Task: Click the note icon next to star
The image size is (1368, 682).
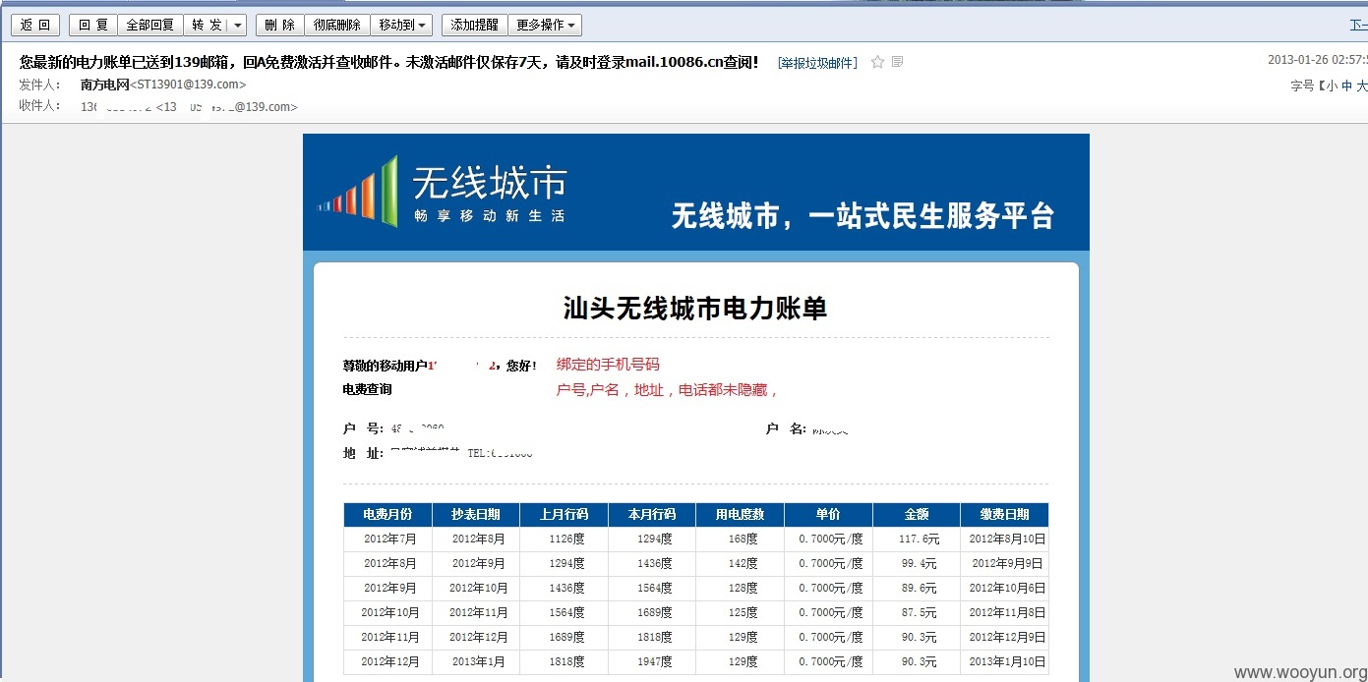Action: (x=897, y=62)
